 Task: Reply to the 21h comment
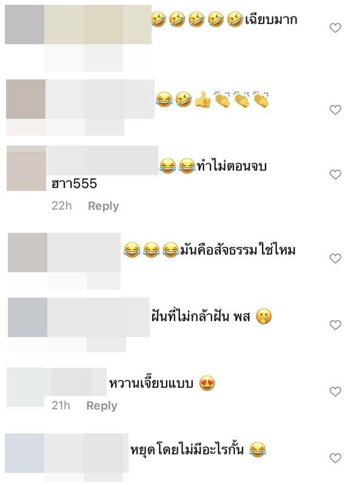coord(102,406)
